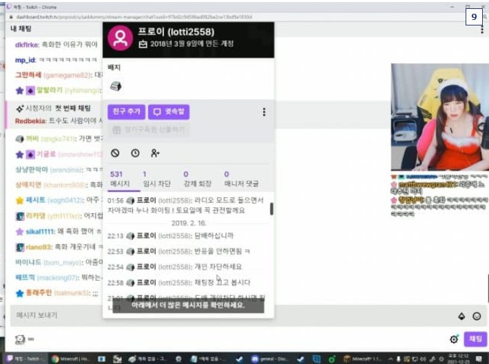Open the three-dot menu beside 귓속말 button
Image resolution: width=489 pixels, height=364 pixels.
point(264,112)
